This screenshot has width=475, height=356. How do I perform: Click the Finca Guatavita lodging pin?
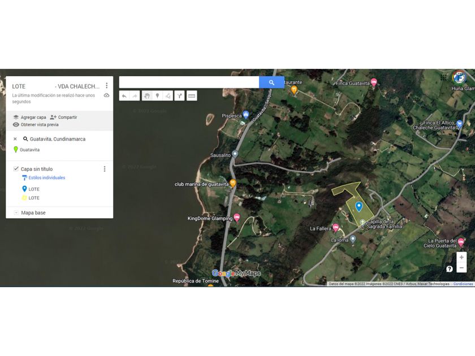coord(374,83)
